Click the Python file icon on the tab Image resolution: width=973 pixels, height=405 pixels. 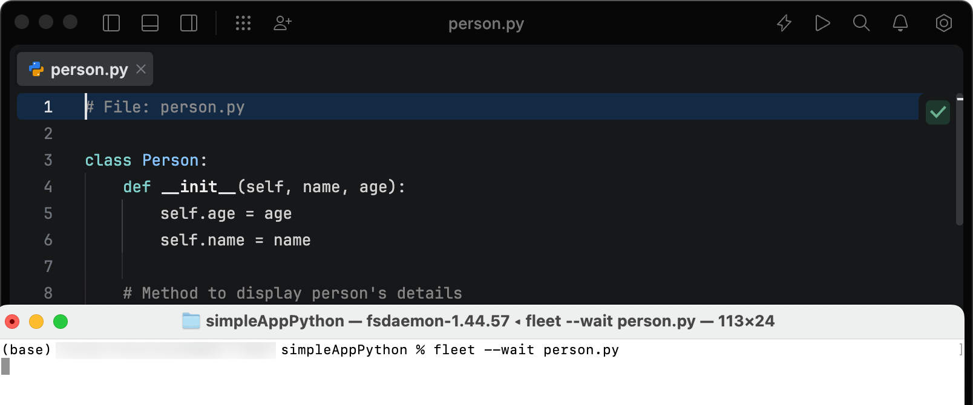(x=36, y=69)
